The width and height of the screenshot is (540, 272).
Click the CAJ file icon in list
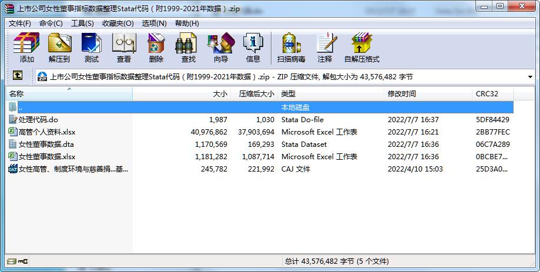(x=13, y=169)
